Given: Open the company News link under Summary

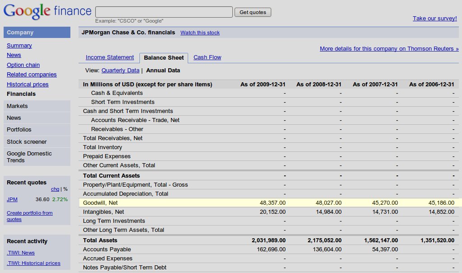Looking at the screenshot, I should (14, 55).
